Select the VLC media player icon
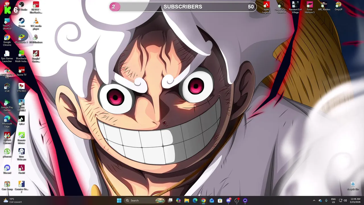The width and height of the screenshot is (364, 205). [36, 24]
